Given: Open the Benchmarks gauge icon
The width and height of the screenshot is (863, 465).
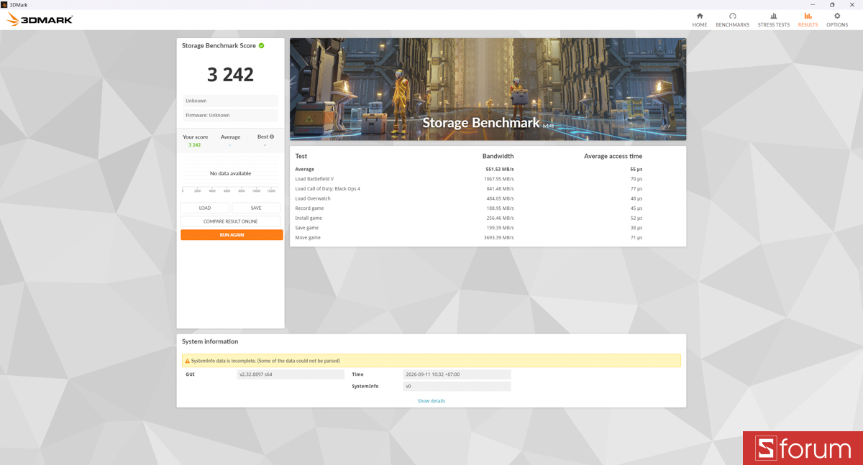Looking at the screenshot, I should coord(732,16).
